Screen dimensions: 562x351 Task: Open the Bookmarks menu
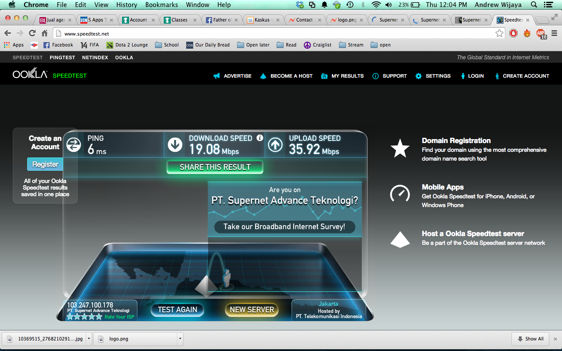click(162, 5)
